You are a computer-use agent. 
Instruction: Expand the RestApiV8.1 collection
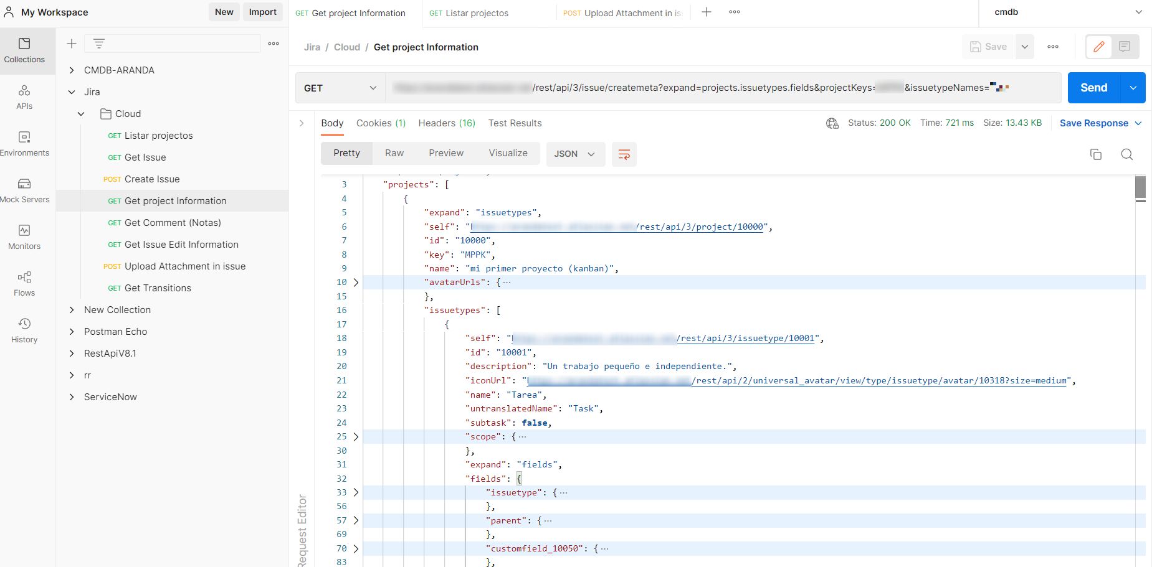[72, 354]
